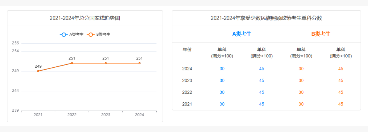Toggle the B类考生 legend series
The height and width of the screenshot is (132, 368).
pos(99,35)
